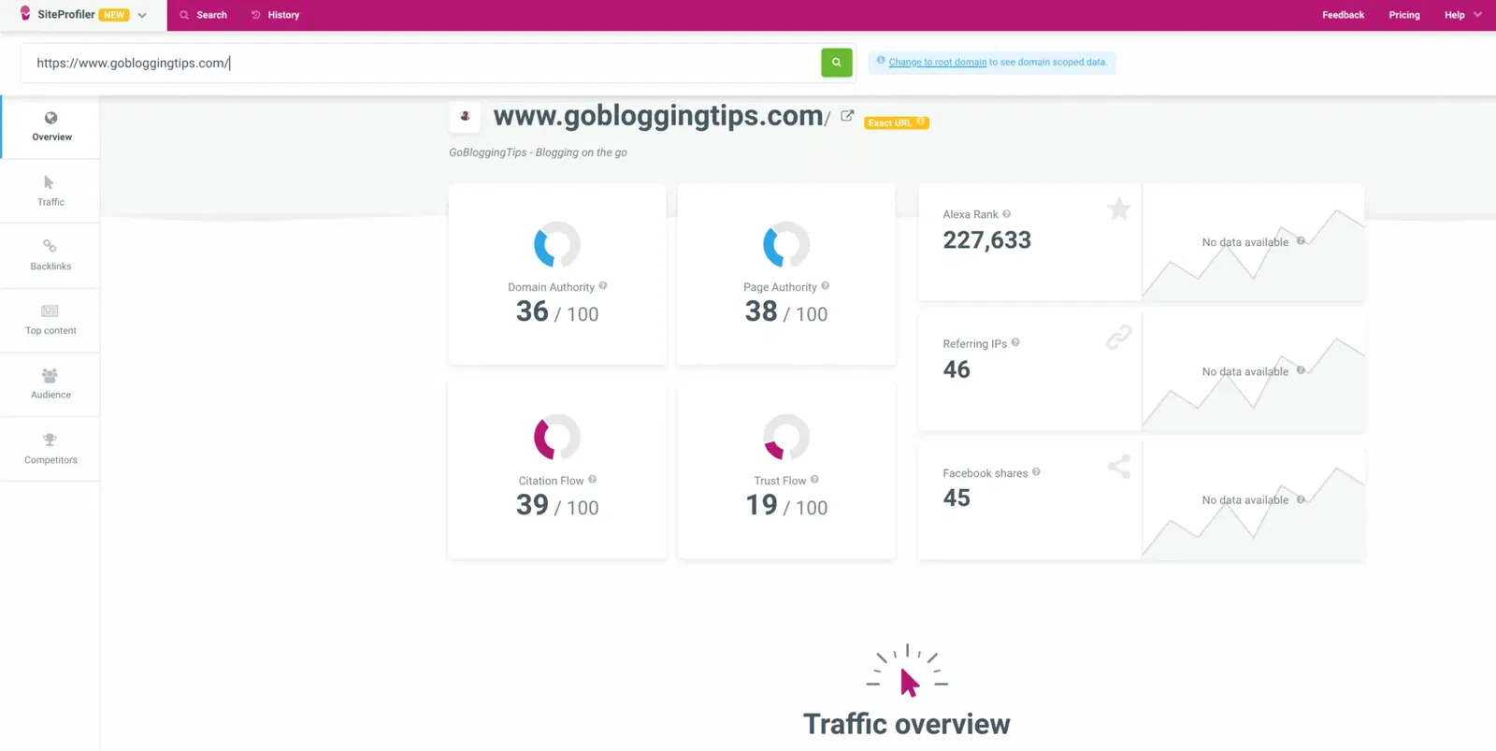Expand the SiteProfiler product dropdown chevron
This screenshot has width=1496, height=751.
(142, 15)
